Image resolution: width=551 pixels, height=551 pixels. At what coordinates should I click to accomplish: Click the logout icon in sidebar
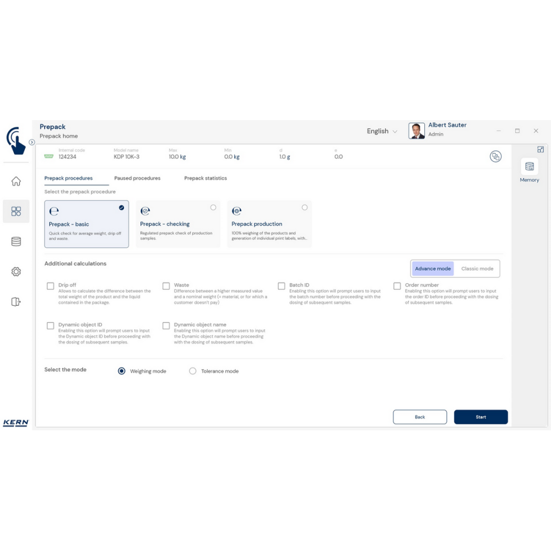point(16,301)
